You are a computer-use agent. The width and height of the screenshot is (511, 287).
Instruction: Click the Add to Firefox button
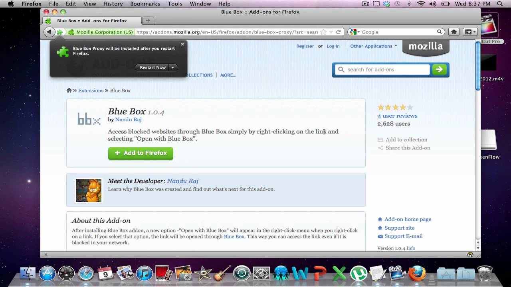[x=141, y=153]
